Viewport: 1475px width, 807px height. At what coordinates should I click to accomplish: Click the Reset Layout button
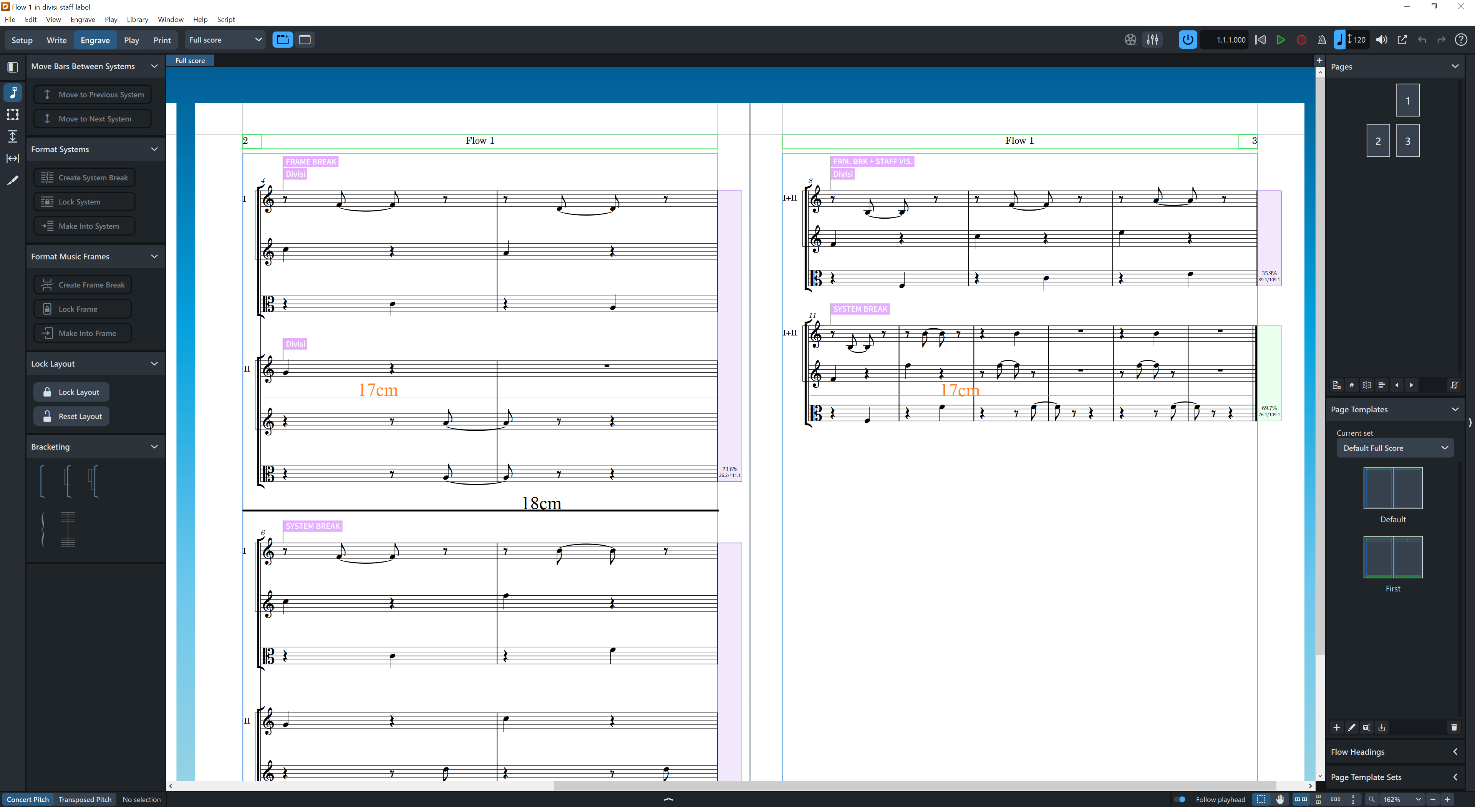click(x=71, y=417)
